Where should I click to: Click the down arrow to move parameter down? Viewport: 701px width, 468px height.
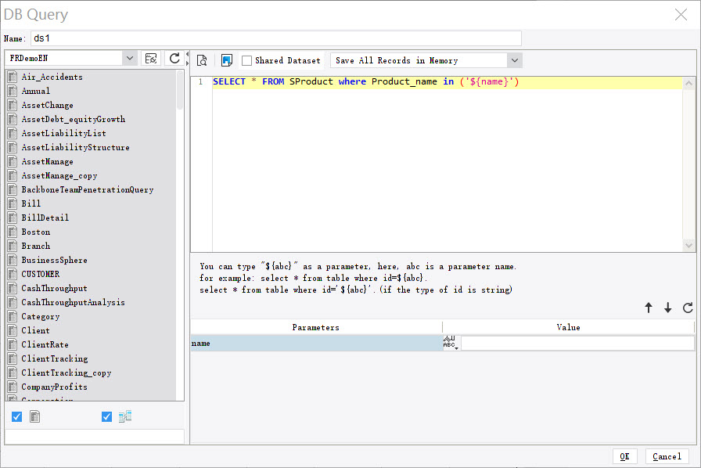point(667,308)
